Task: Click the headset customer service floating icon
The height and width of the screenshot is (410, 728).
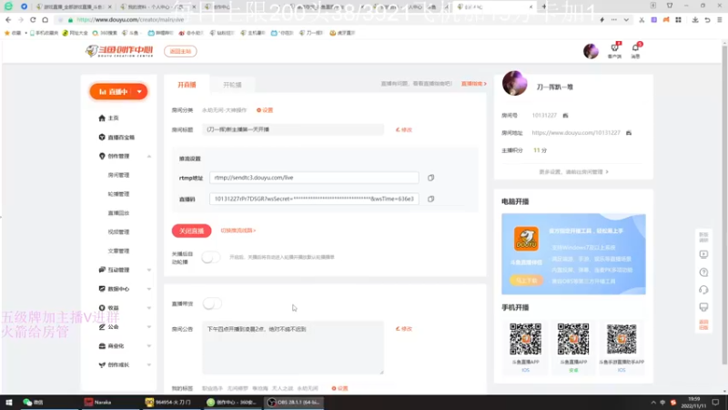Action: pos(703,290)
